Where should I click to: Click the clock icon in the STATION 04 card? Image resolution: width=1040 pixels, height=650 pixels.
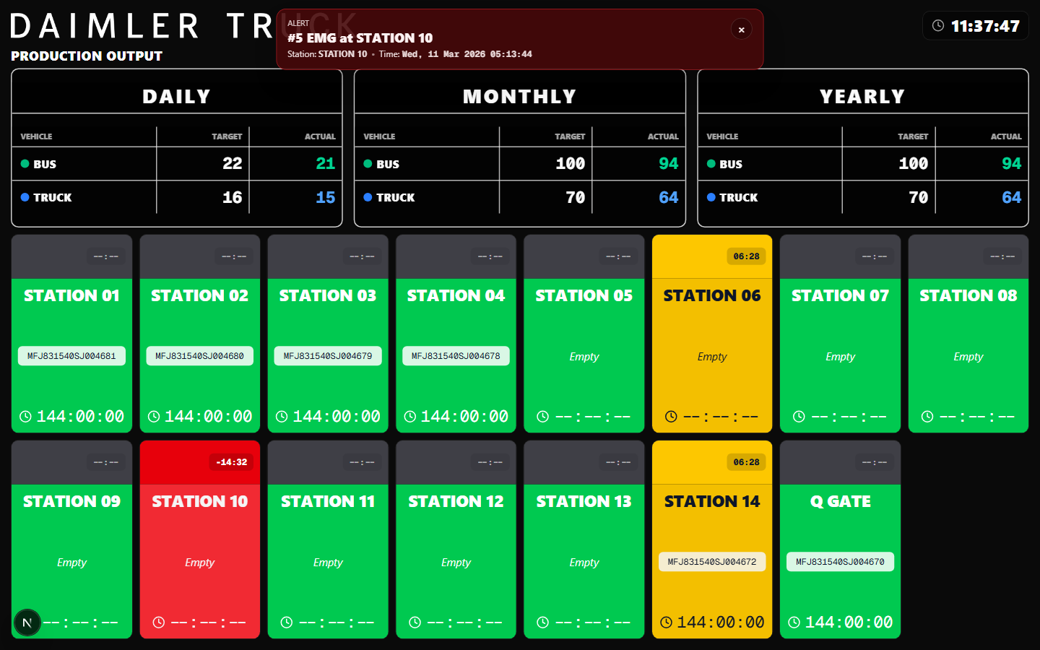(410, 417)
